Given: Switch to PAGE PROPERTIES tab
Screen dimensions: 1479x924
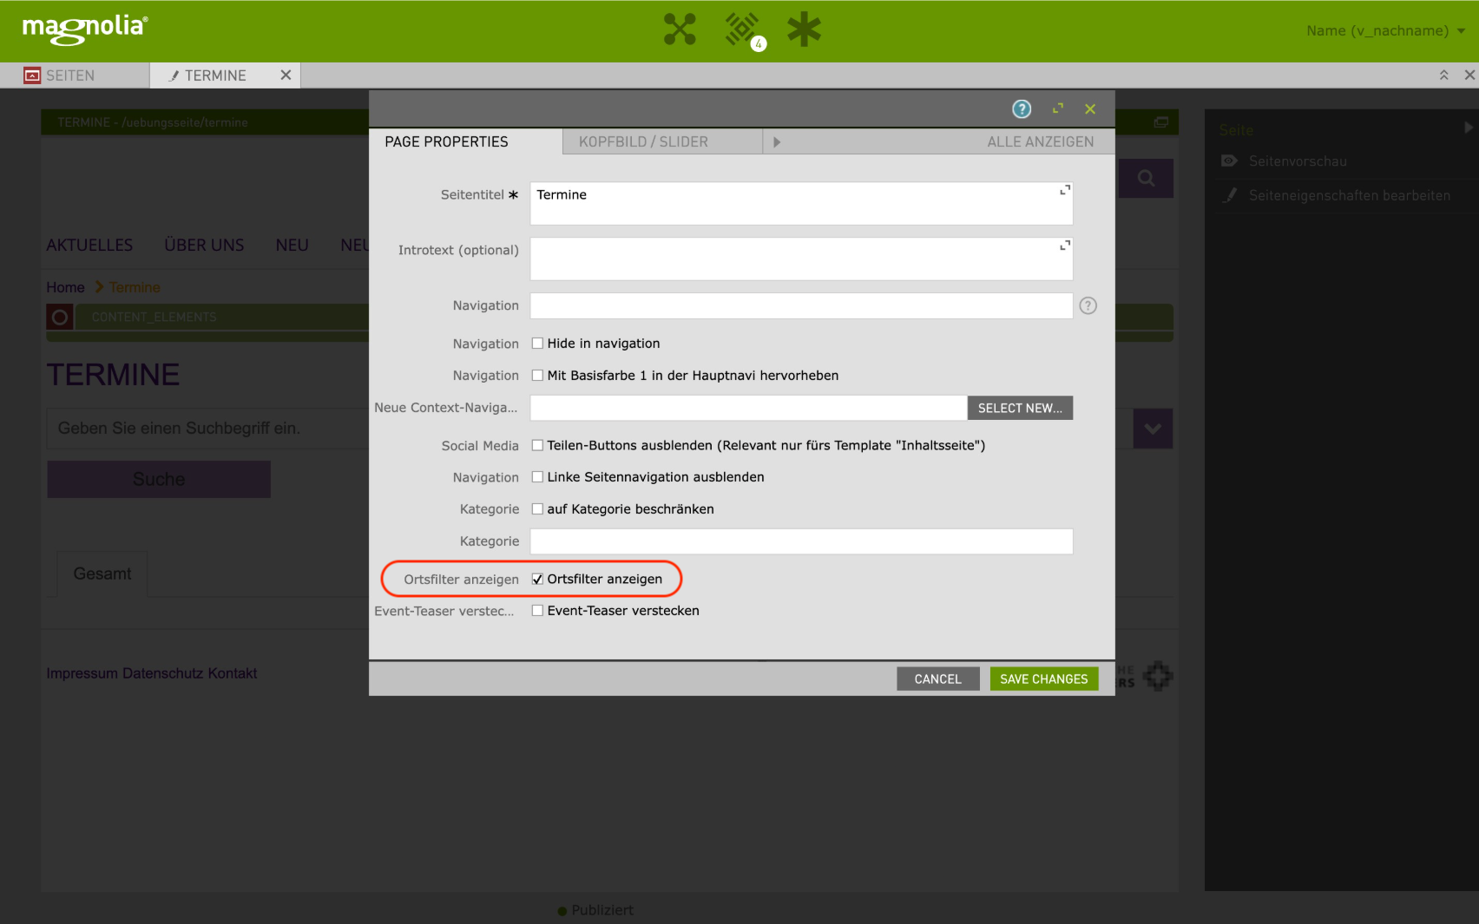Looking at the screenshot, I should (447, 141).
